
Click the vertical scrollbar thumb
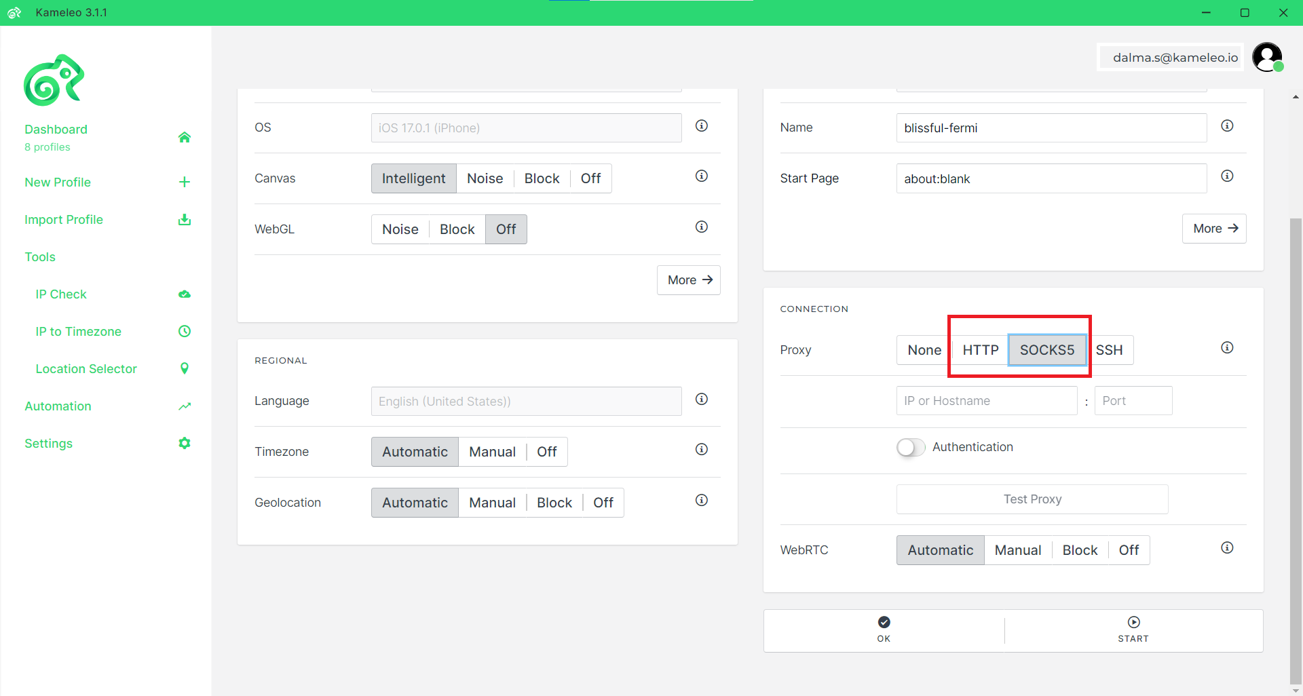1296,451
